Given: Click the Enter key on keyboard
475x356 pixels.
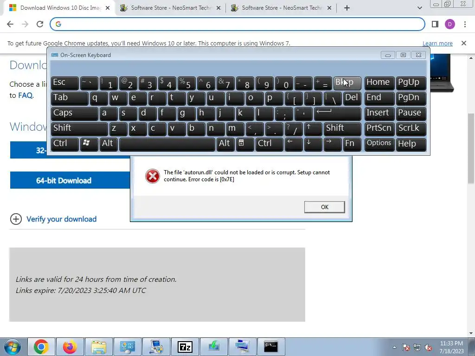Looking at the screenshot, I should (338, 114).
